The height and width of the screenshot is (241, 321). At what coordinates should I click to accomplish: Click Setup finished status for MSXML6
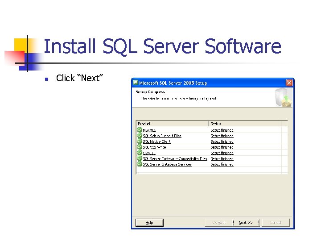[222, 130]
